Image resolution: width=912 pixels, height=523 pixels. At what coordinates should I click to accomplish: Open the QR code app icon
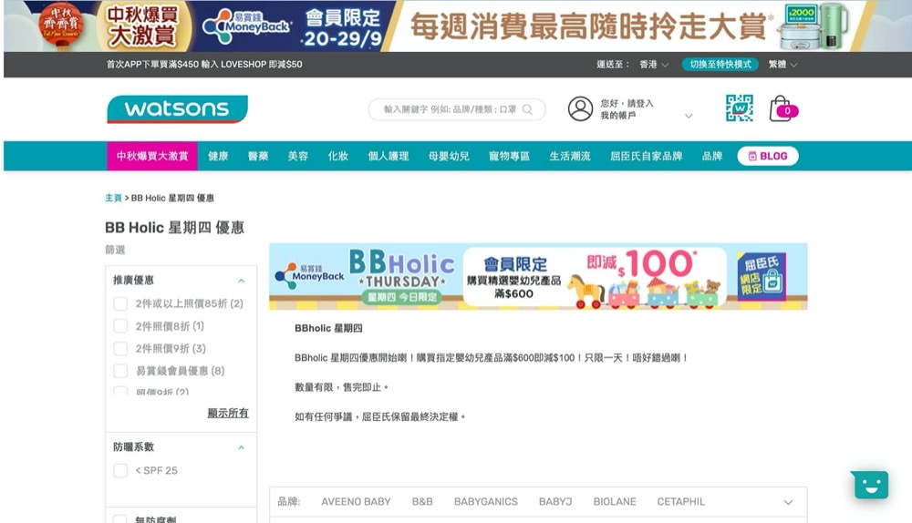pos(740,108)
